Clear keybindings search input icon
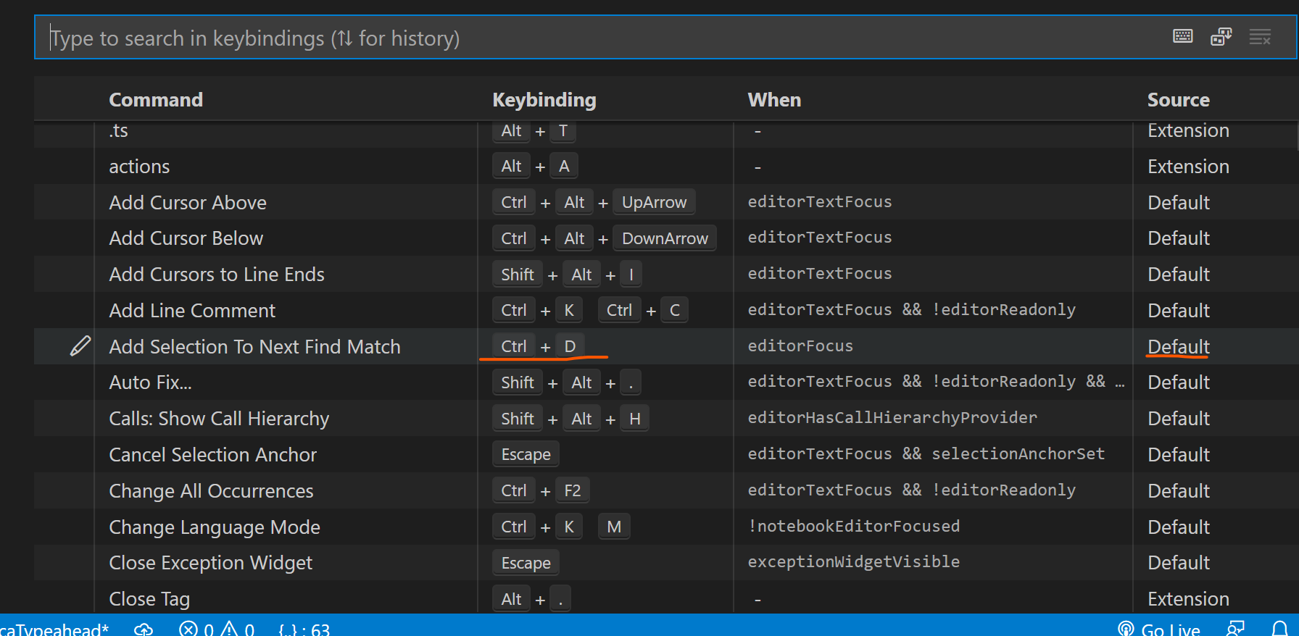Screen dimensions: 1299x636 [1260, 36]
